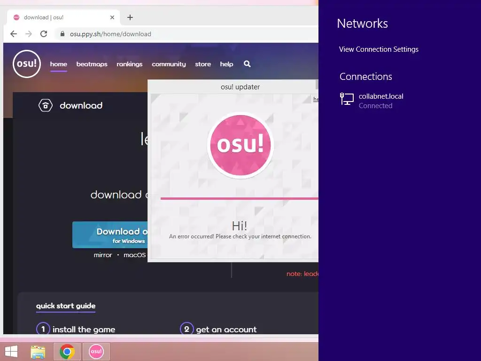
Task: Click the Networks panel heading
Action: (362, 24)
